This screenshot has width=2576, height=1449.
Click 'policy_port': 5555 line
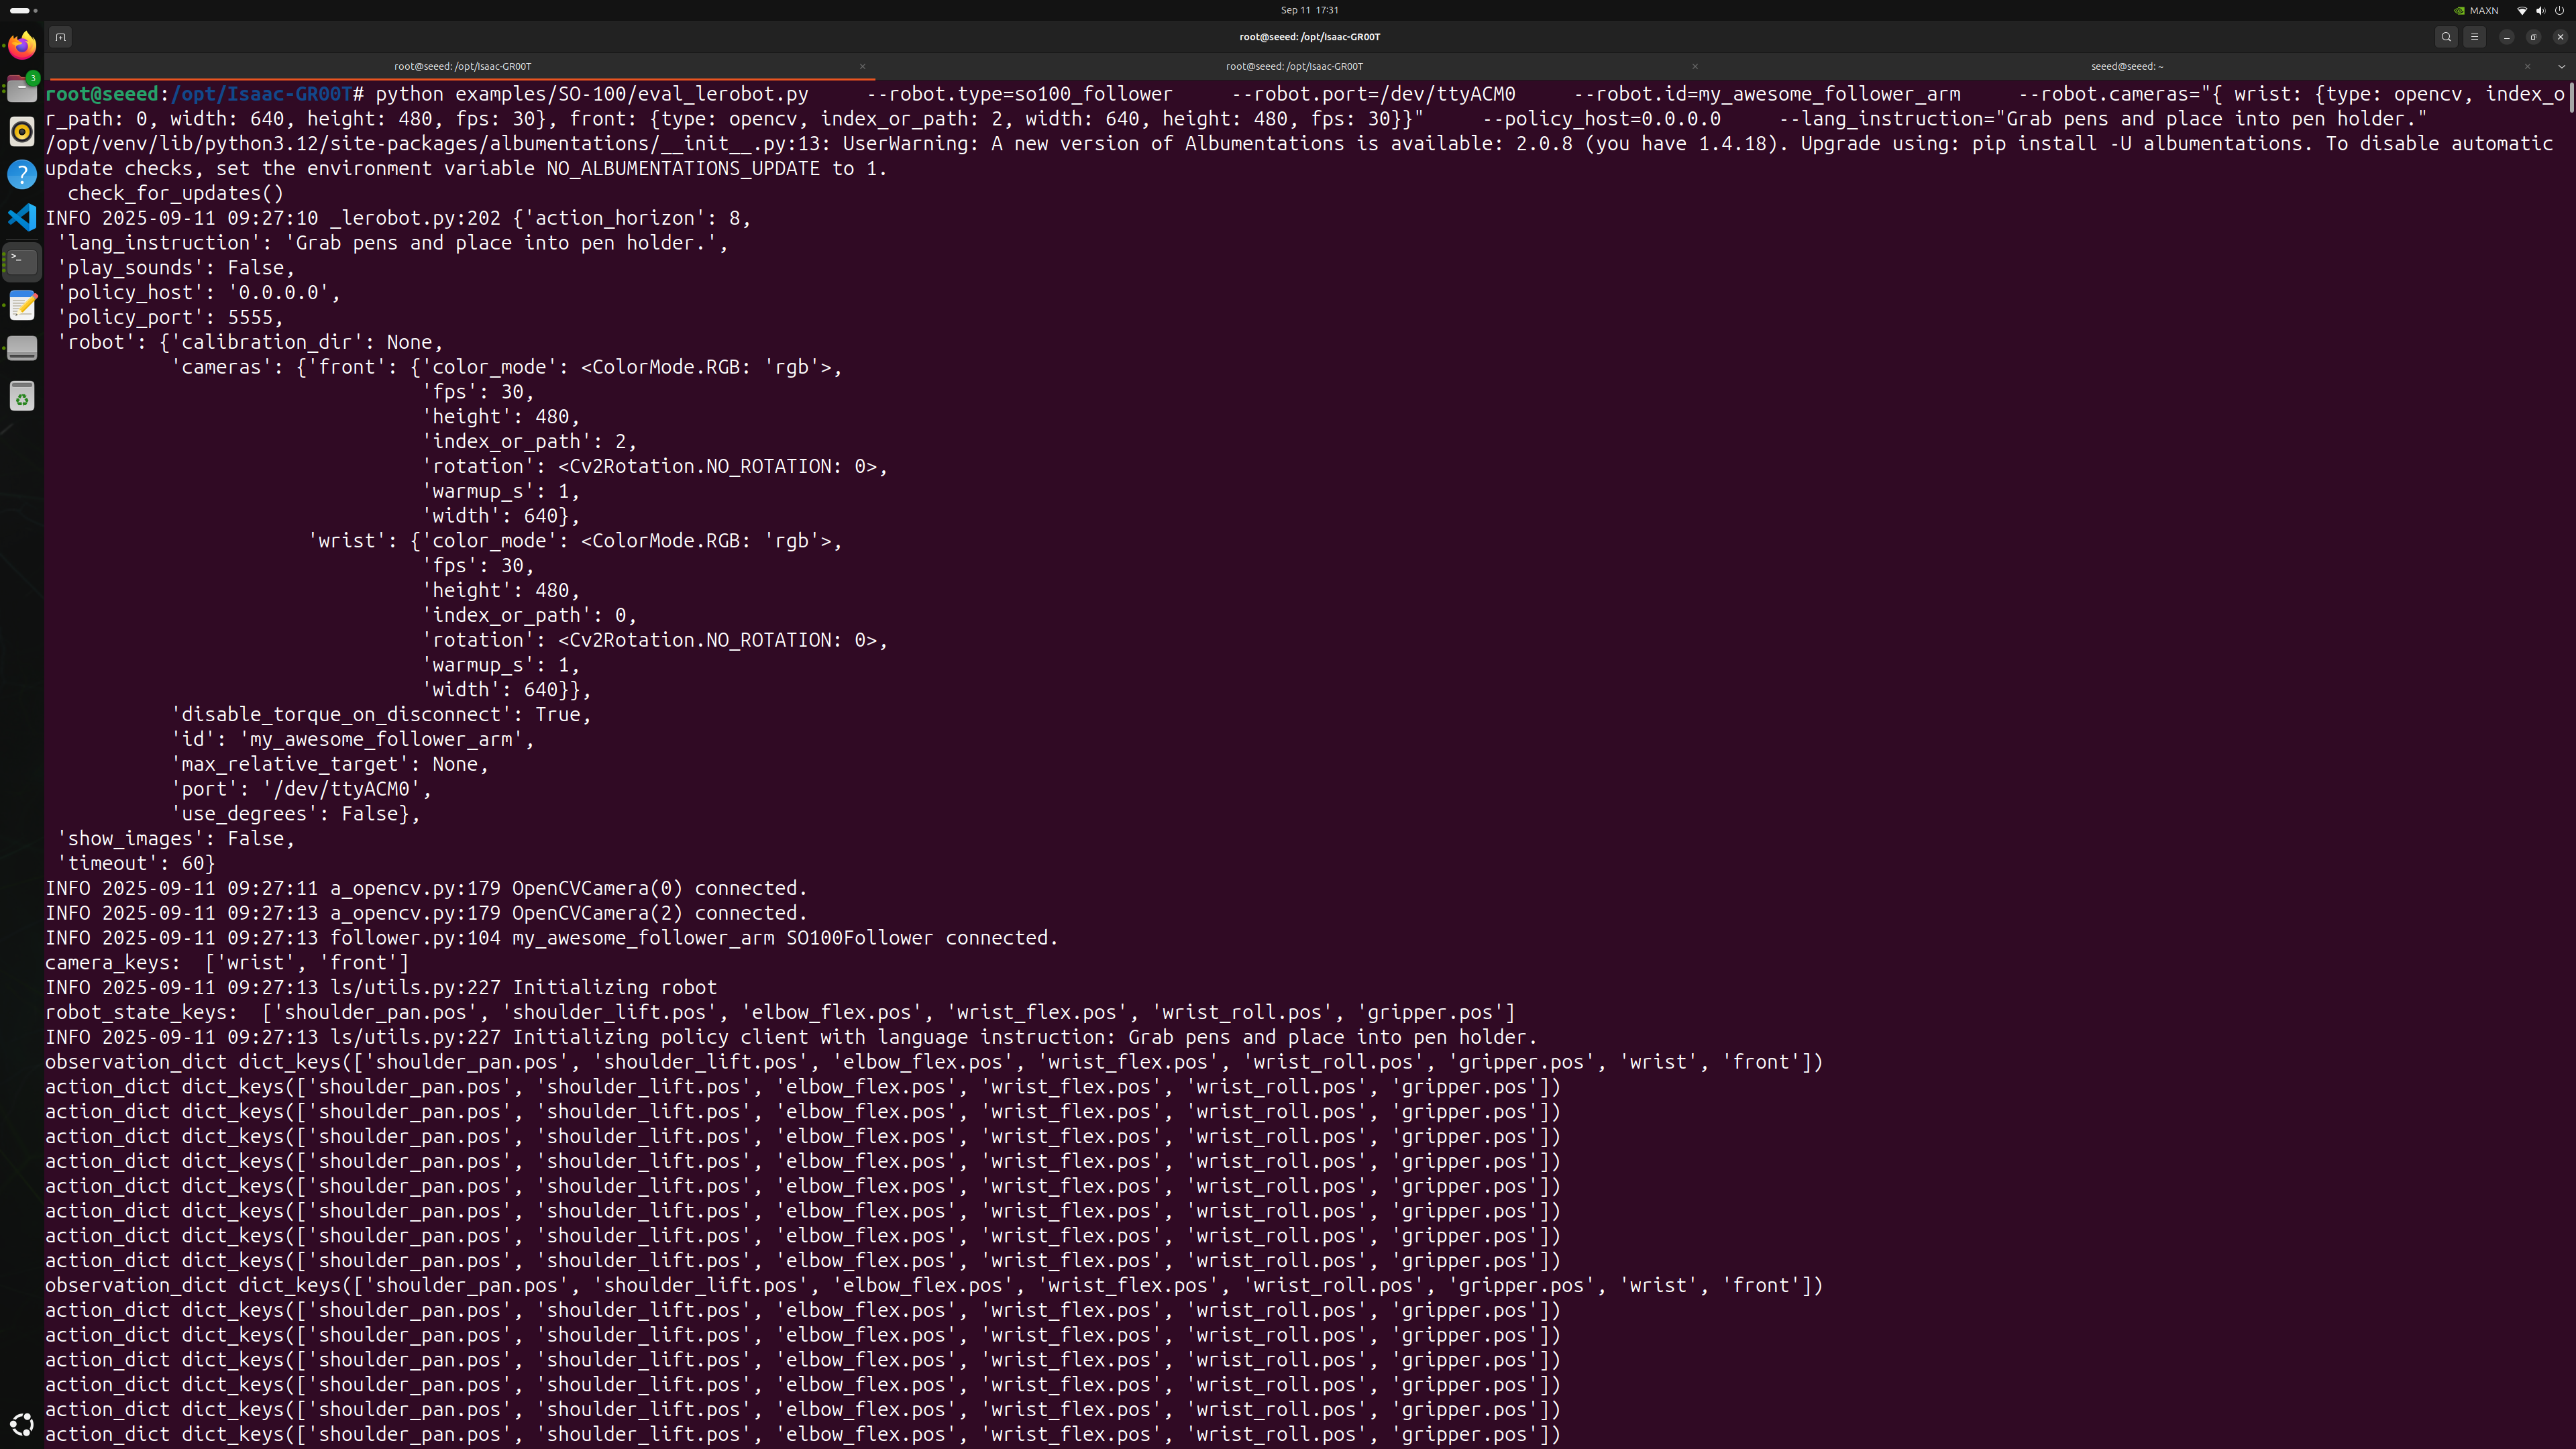pos(170,317)
